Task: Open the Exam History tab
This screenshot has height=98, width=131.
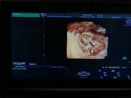Action: tap(20, 67)
